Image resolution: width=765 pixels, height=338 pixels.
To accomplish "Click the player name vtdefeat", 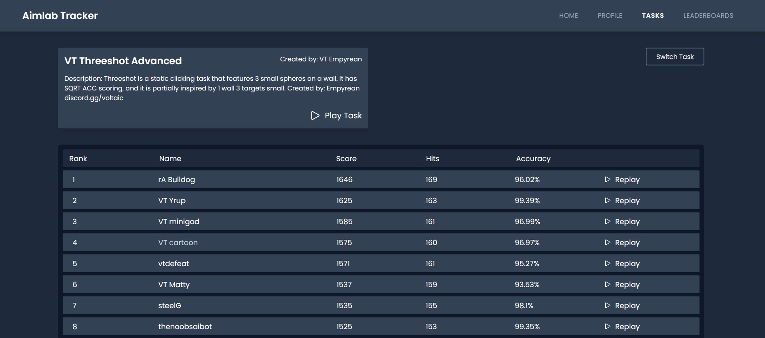I will pos(173,263).
